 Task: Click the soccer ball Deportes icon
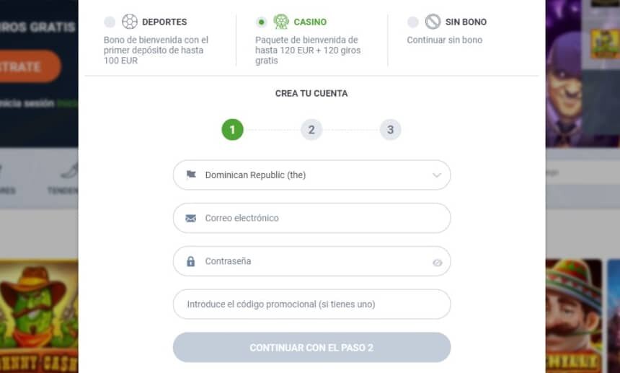pos(130,22)
